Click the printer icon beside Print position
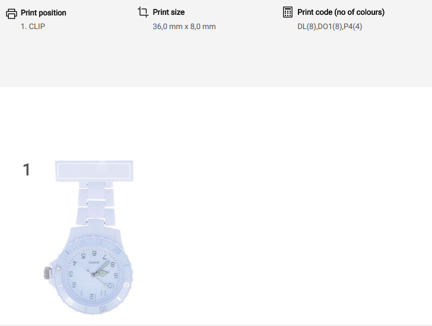432x326 pixels. pyautogui.click(x=11, y=12)
